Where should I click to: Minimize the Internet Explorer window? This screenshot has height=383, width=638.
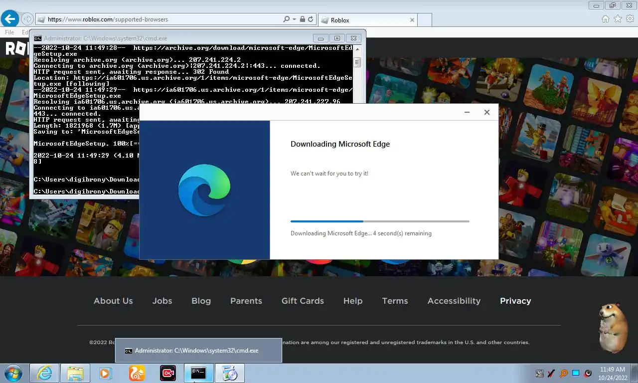tap(596, 5)
